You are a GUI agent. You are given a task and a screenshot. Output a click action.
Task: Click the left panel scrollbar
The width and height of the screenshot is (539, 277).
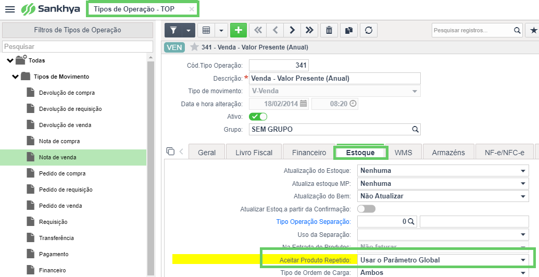[x=150, y=168]
